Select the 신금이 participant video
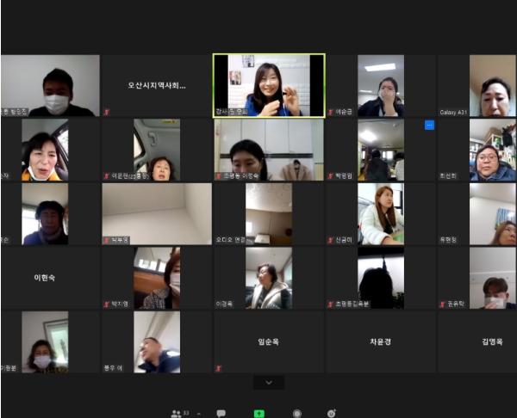The height and width of the screenshot is (418, 517). click(381, 214)
